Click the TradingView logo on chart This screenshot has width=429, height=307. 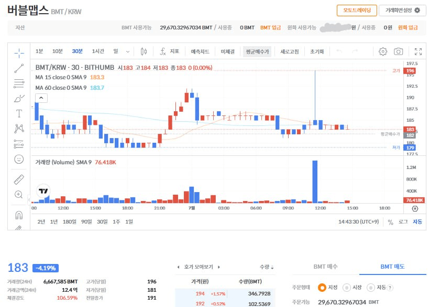[x=43, y=191]
